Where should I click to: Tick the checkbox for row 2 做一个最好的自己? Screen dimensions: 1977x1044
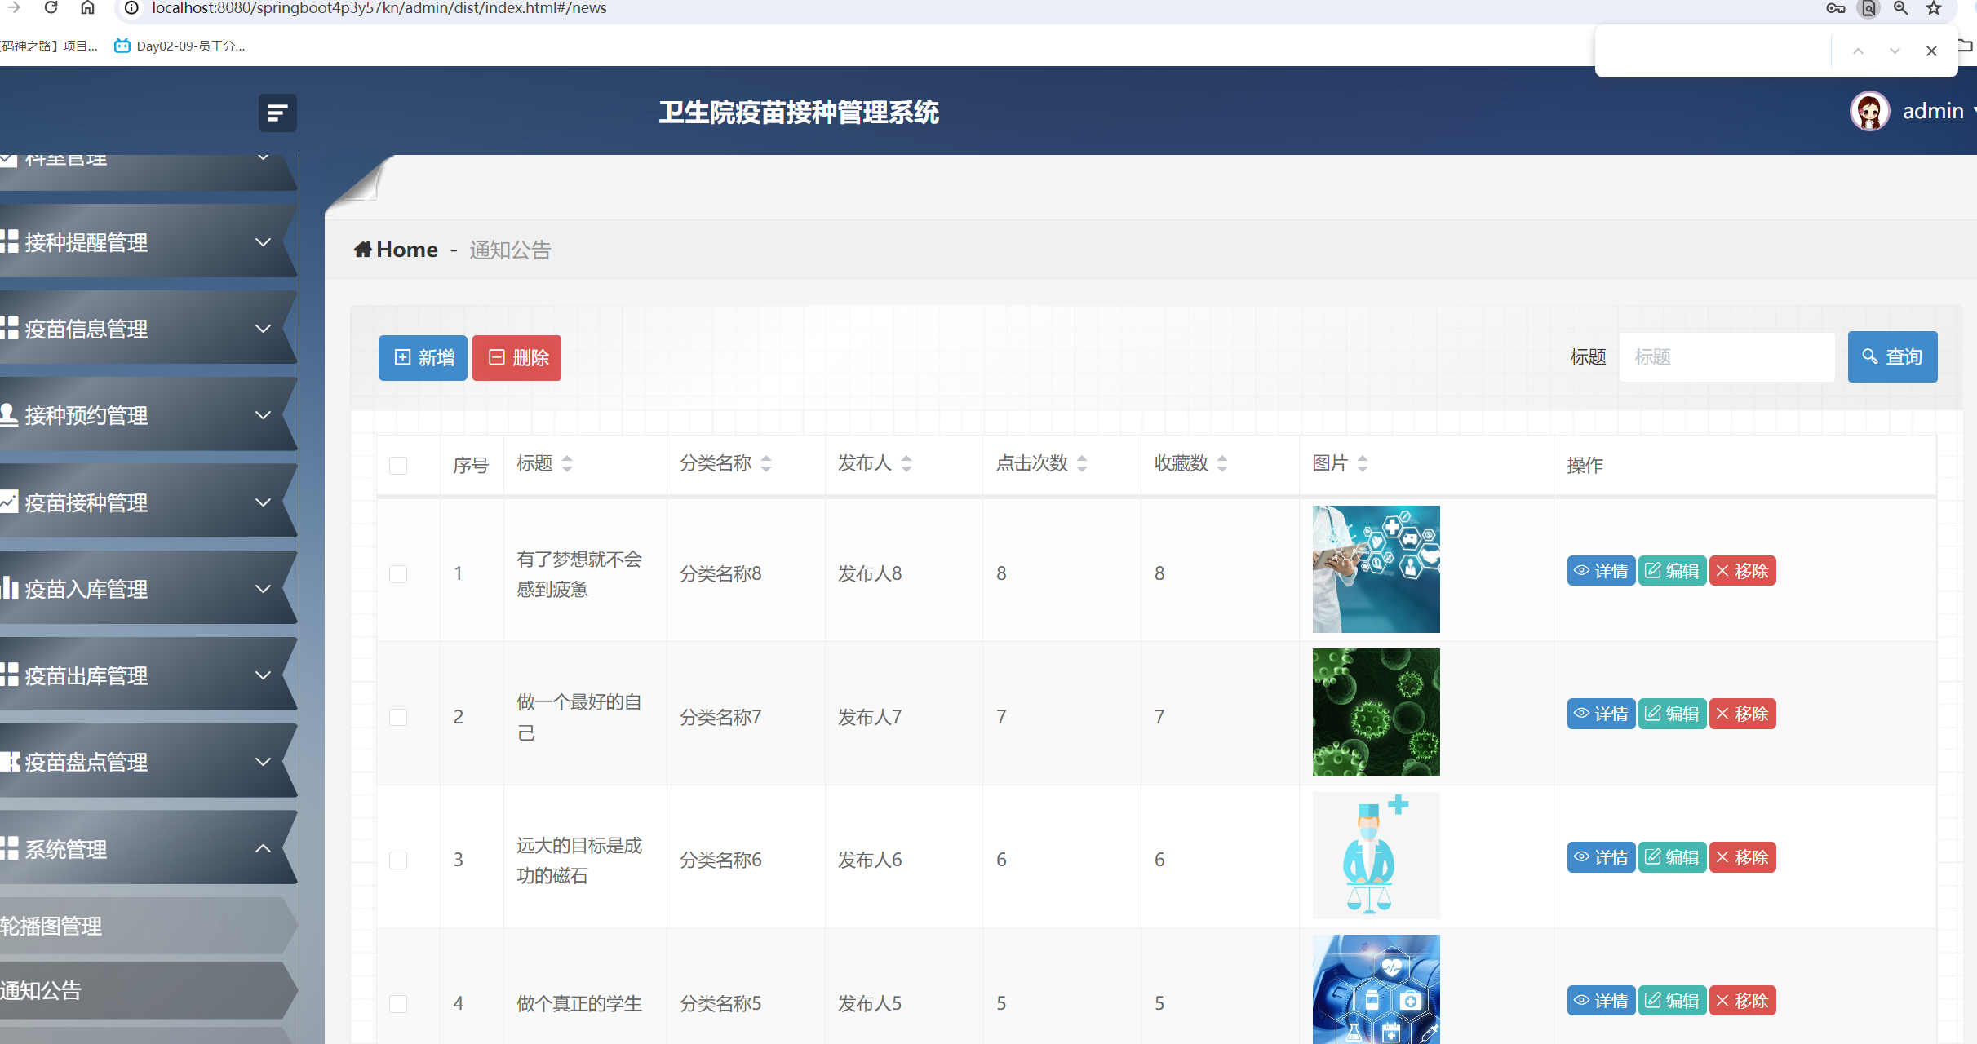(x=398, y=717)
